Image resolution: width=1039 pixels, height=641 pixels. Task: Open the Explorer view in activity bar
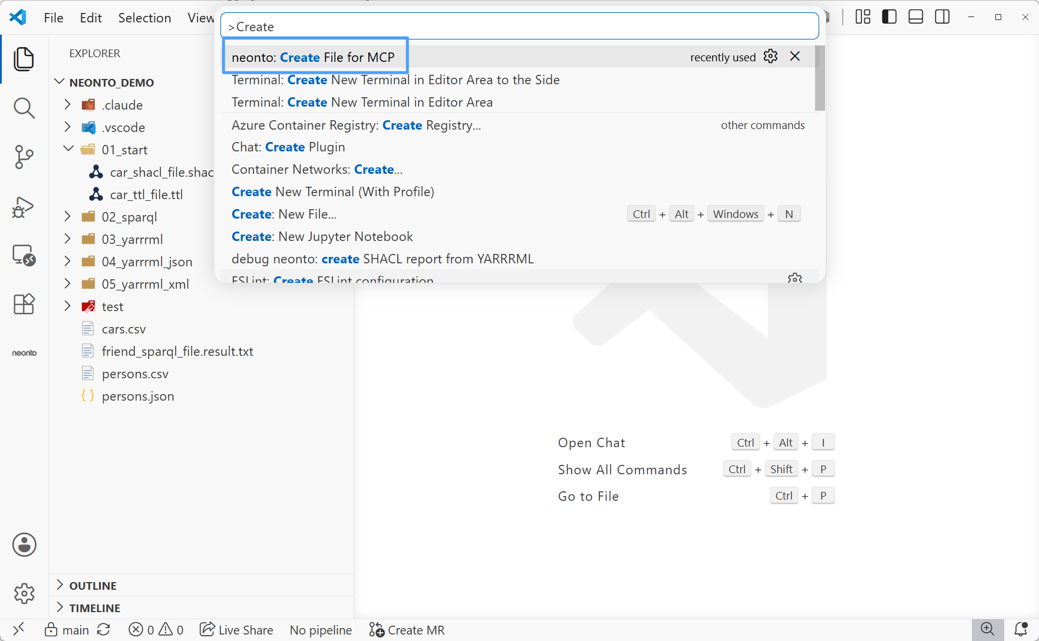click(x=24, y=59)
